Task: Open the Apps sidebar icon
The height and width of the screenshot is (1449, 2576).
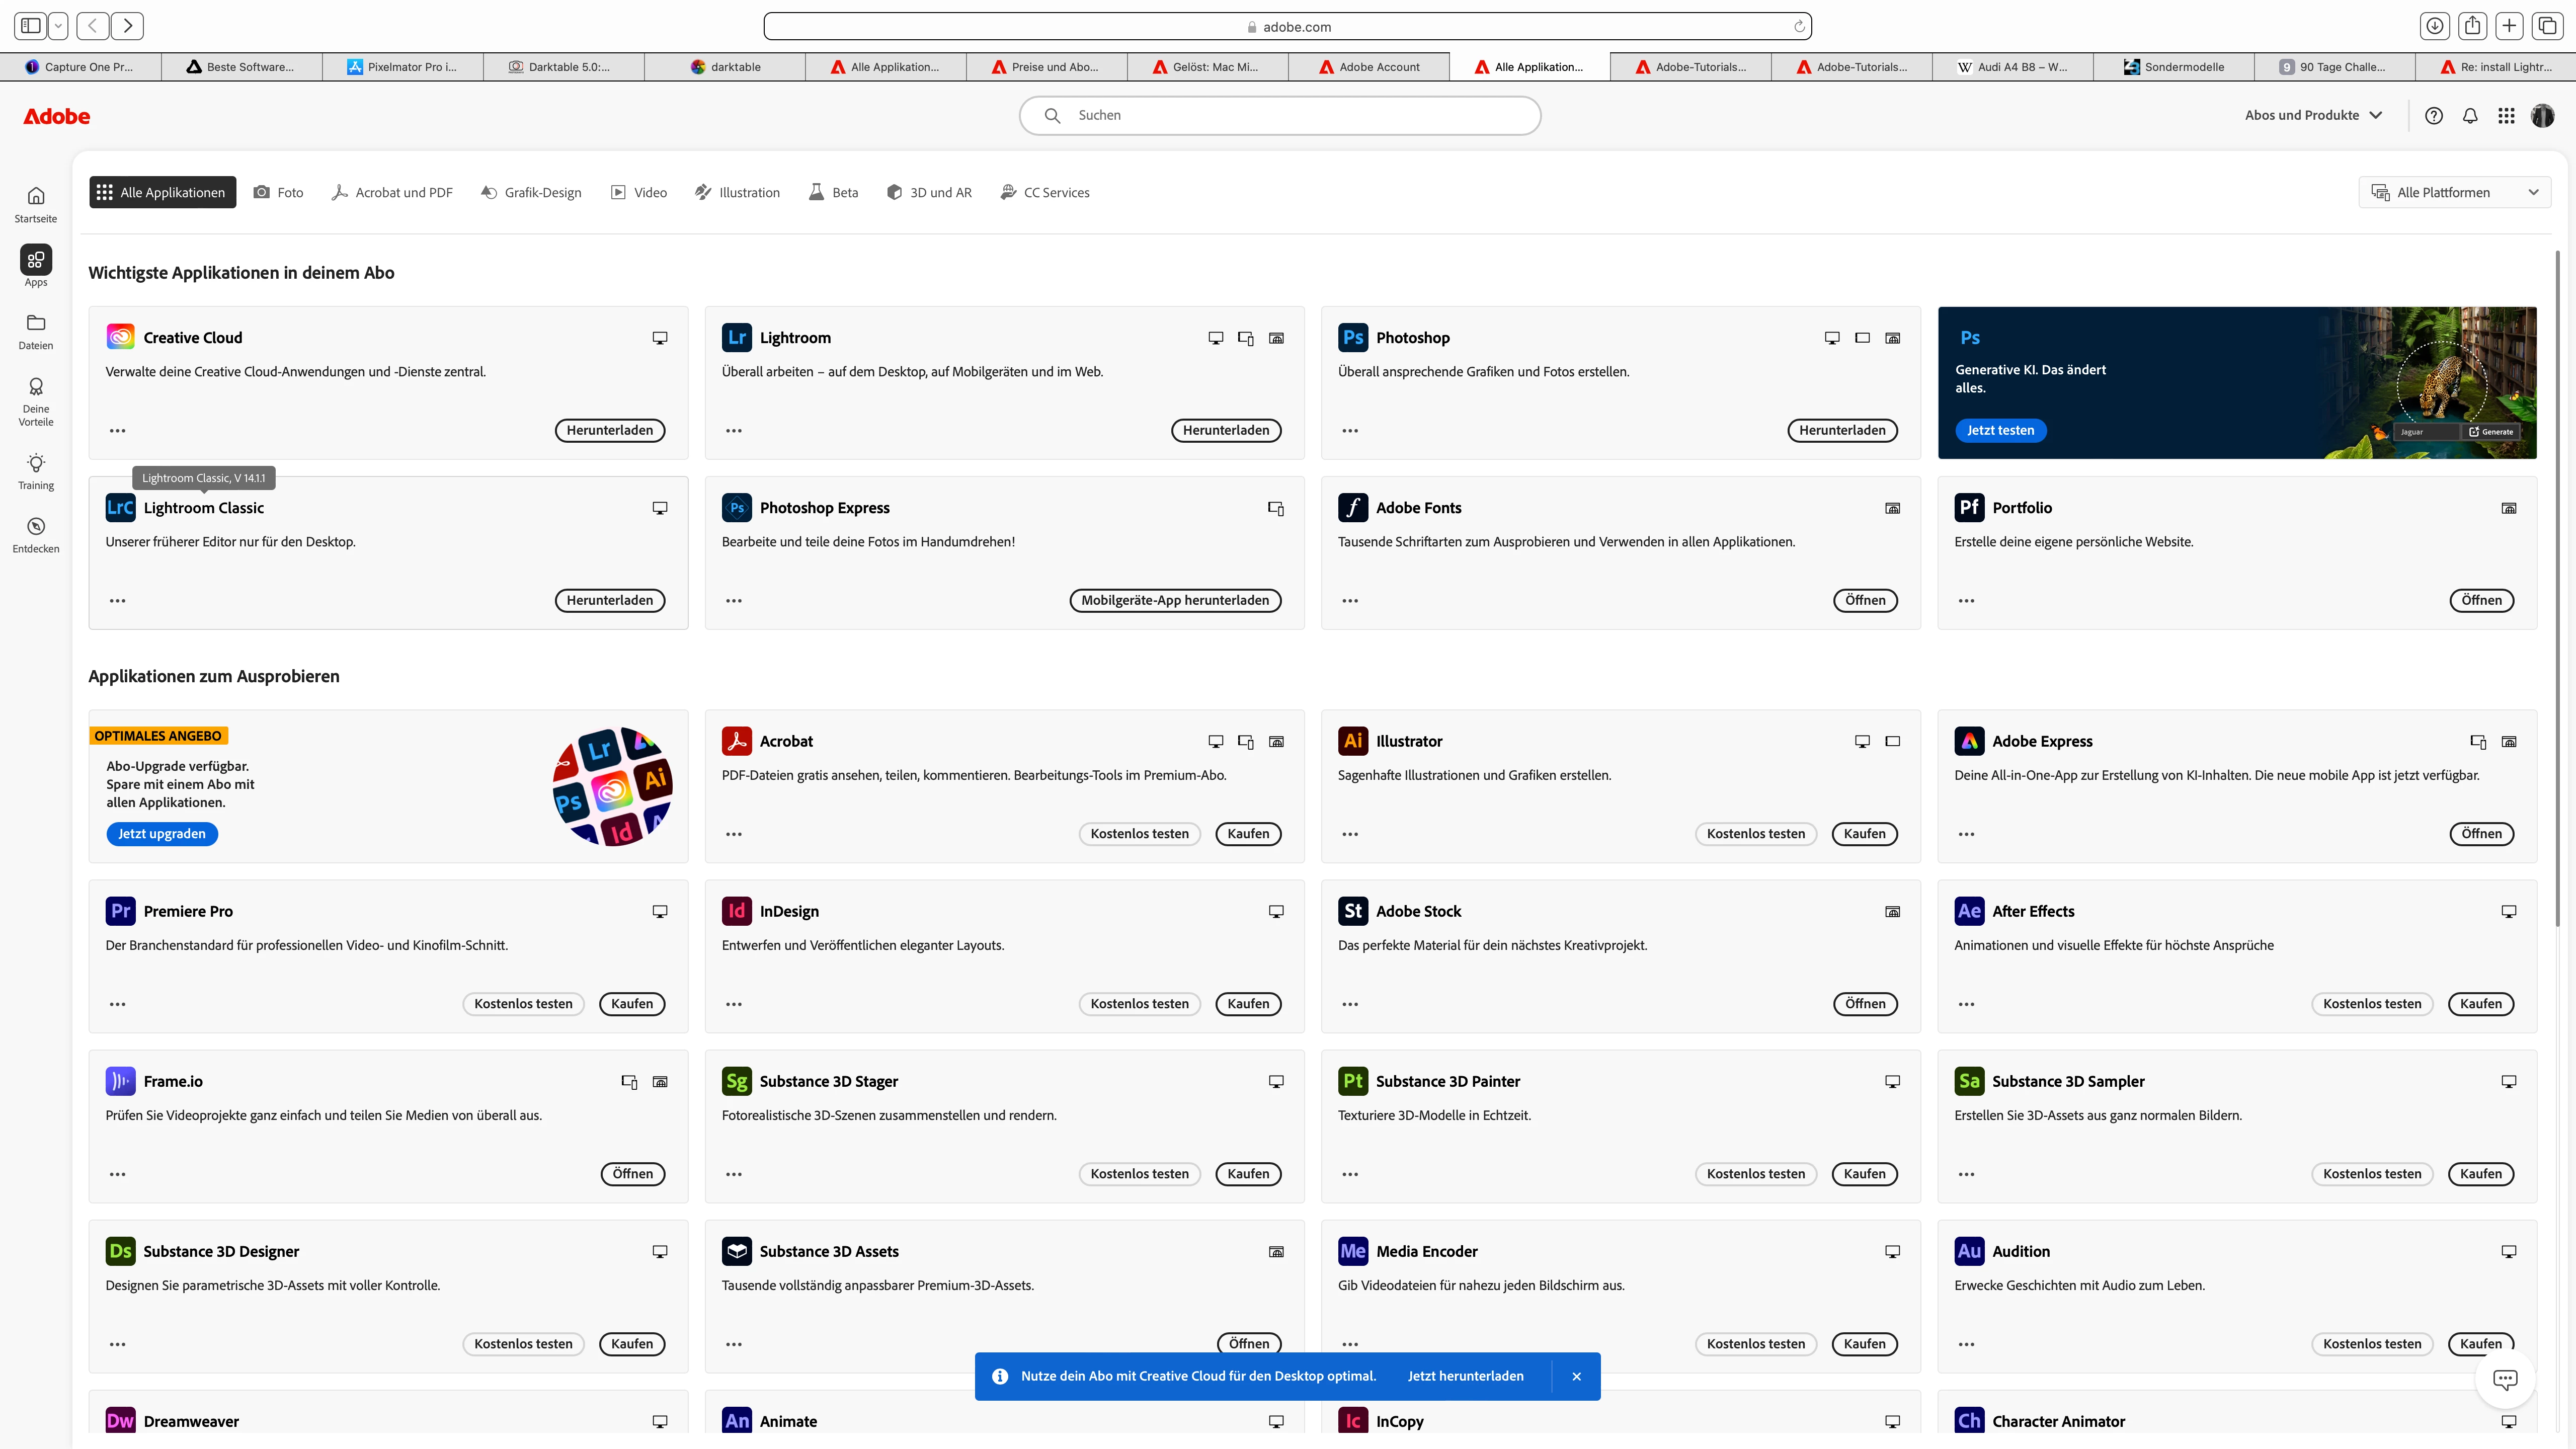Action: pos(36,260)
